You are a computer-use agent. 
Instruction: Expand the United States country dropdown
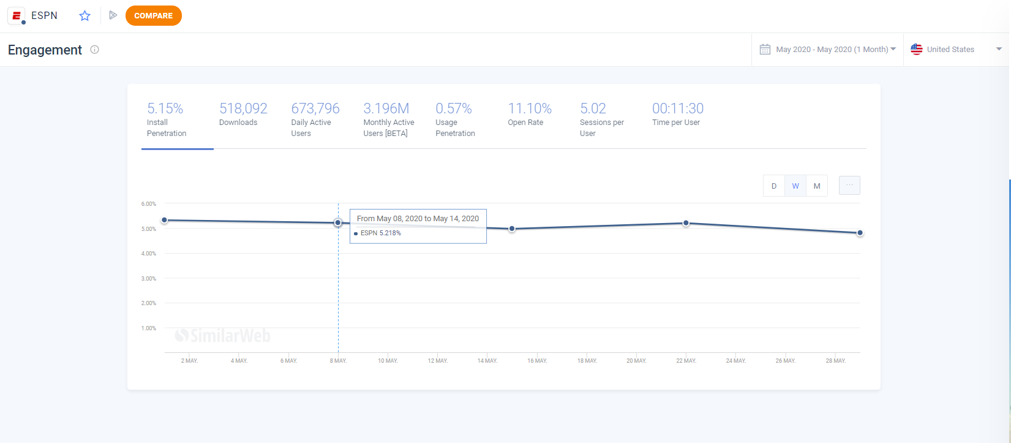click(x=957, y=50)
